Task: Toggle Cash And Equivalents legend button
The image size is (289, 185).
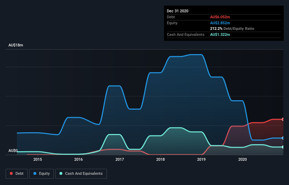Action: point(81,174)
